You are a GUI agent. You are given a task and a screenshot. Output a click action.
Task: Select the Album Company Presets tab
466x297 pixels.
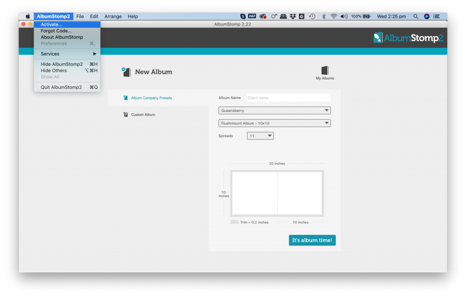click(x=151, y=98)
